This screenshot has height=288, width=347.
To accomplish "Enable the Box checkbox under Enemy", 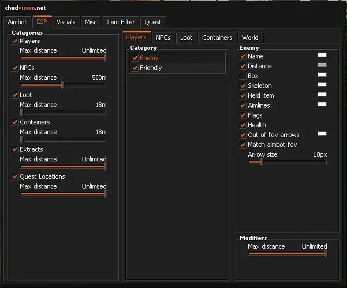I will coord(242,76).
